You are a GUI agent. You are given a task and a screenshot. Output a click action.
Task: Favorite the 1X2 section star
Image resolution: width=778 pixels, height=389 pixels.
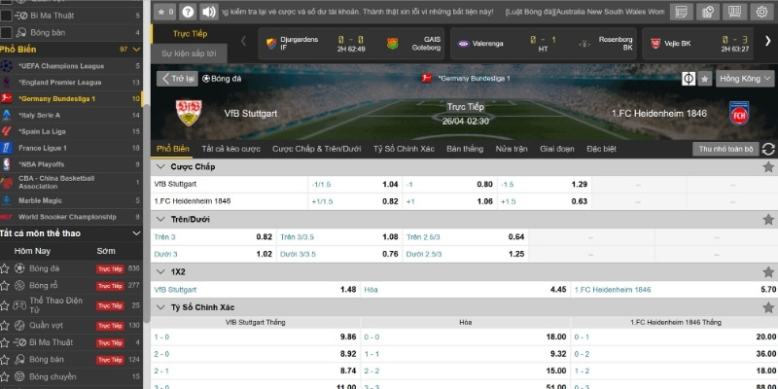(x=768, y=272)
